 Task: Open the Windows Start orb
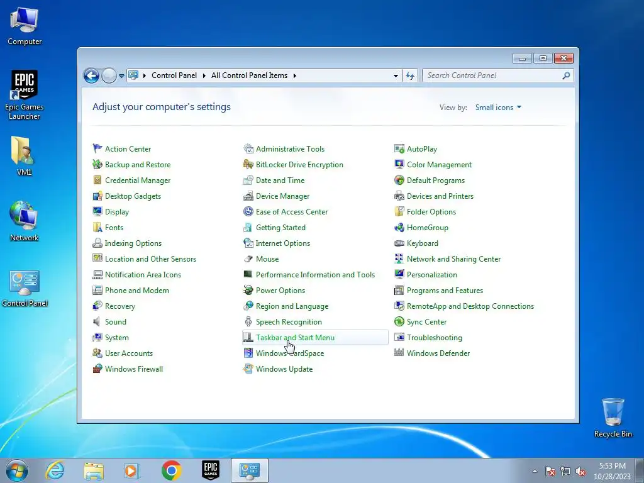click(x=17, y=470)
